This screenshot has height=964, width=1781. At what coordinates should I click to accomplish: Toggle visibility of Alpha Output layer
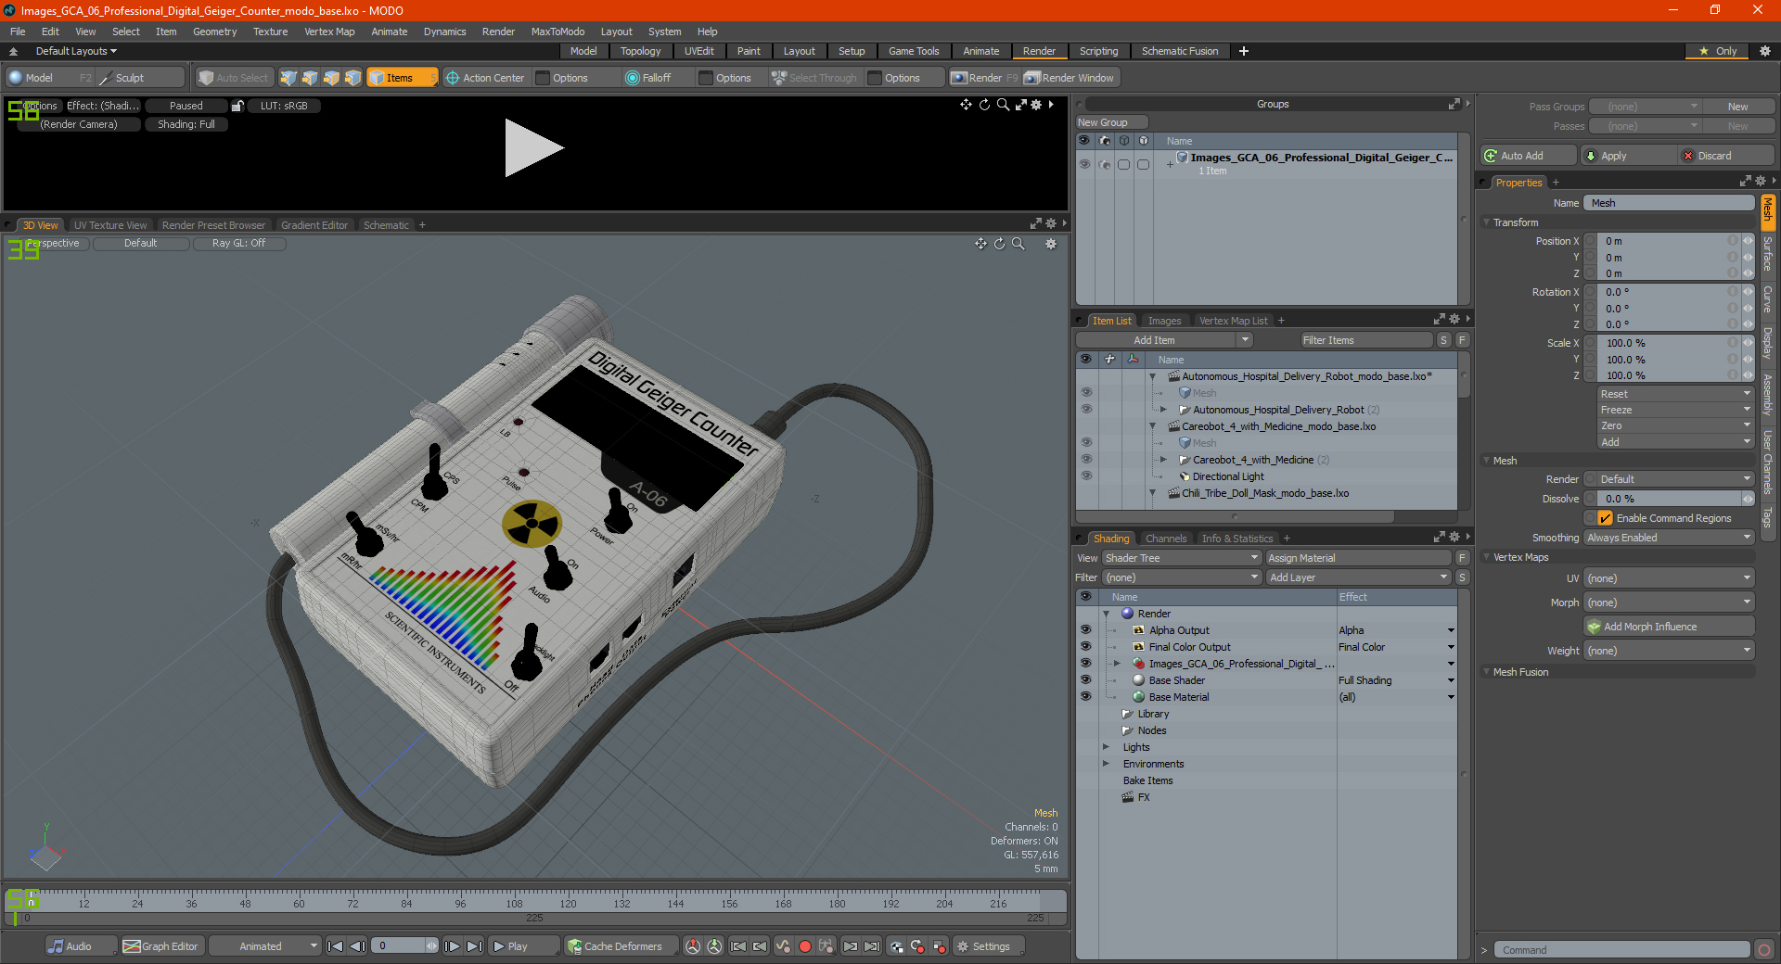point(1085,630)
